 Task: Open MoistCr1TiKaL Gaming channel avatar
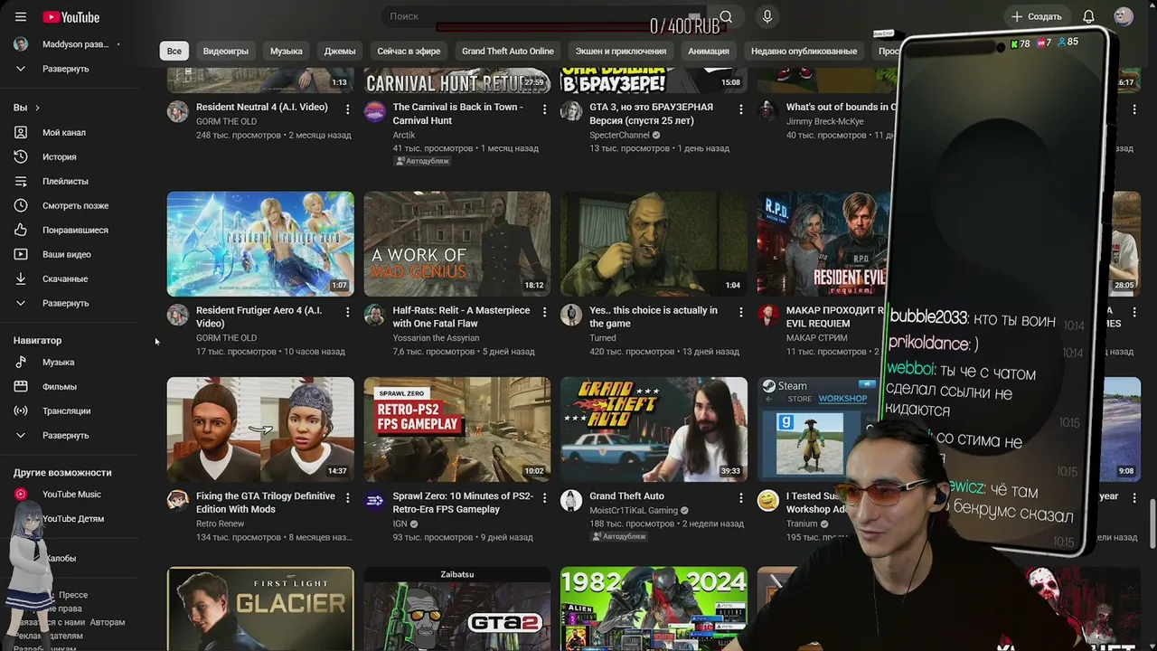coord(571,500)
